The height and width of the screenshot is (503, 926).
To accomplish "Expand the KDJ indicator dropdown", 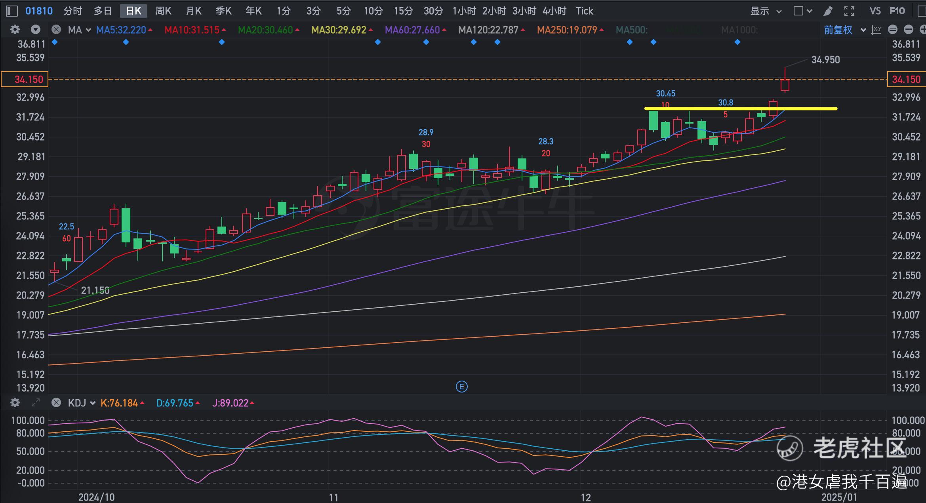I will coord(93,403).
